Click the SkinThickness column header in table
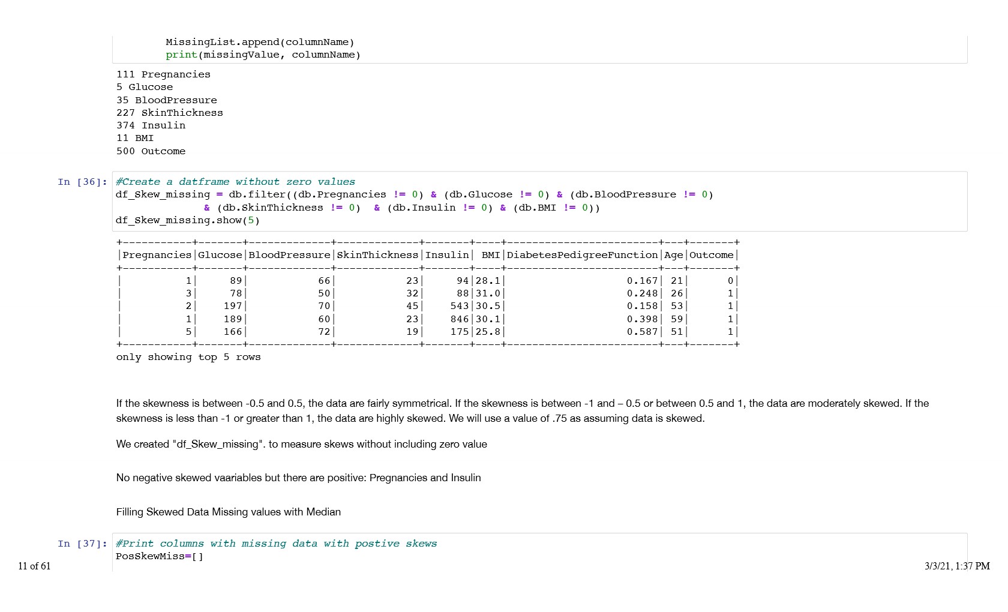This screenshot has height=612, width=1008. tap(377, 255)
